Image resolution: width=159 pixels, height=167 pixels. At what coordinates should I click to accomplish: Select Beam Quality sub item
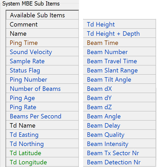(x=106, y=135)
